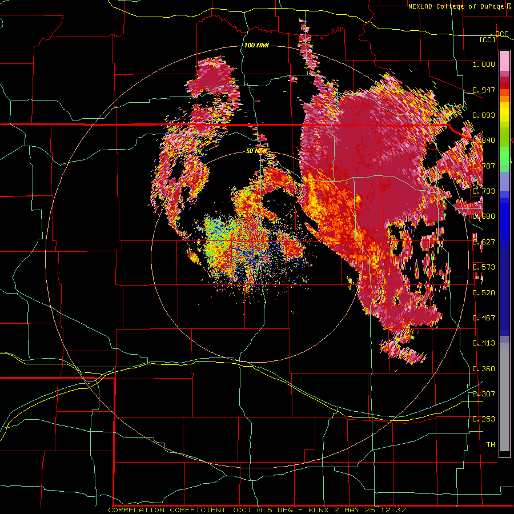514x514 pixels.
Task: Pick the bright green swatch on the color bar
Action: [504, 156]
